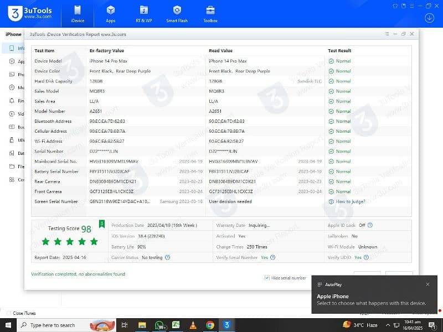Open Excel from the taskbar
The width and height of the screenshot is (443, 332).
pyautogui.click(x=176, y=325)
